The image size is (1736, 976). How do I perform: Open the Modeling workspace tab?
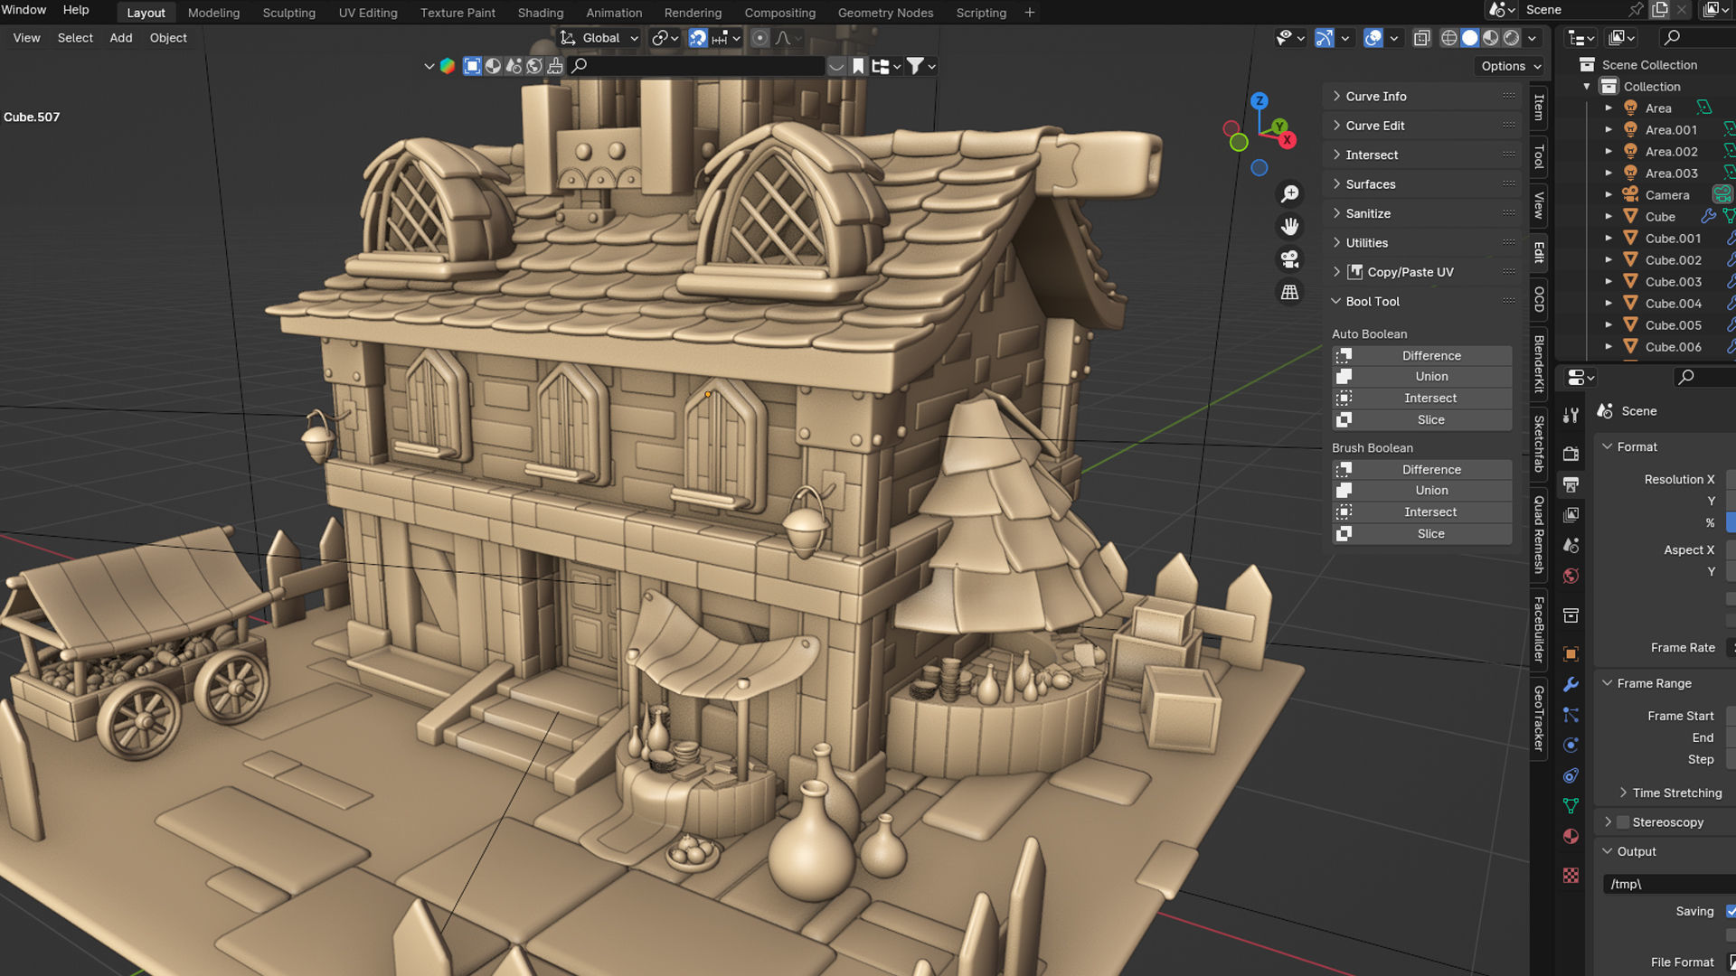click(213, 13)
